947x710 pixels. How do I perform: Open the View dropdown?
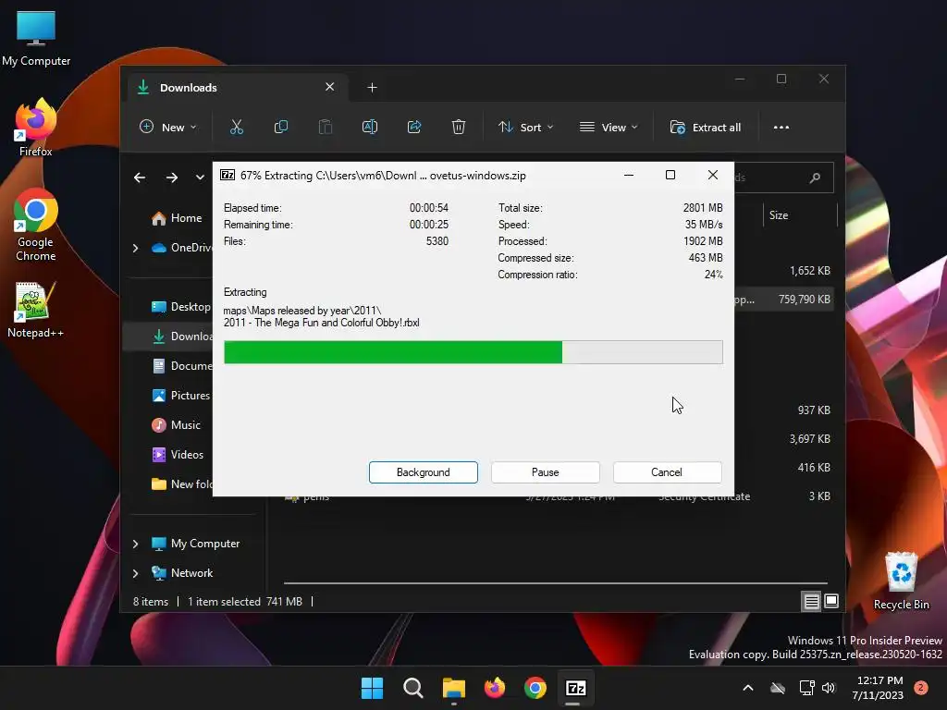click(x=609, y=128)
